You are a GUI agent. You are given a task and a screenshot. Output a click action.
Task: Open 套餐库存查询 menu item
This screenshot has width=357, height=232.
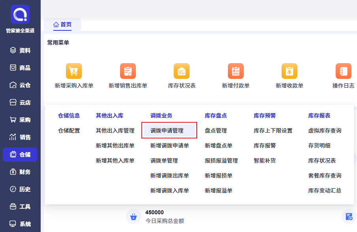[x=325, y=176]
